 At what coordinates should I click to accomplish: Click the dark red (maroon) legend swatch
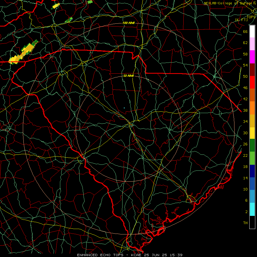252,69
